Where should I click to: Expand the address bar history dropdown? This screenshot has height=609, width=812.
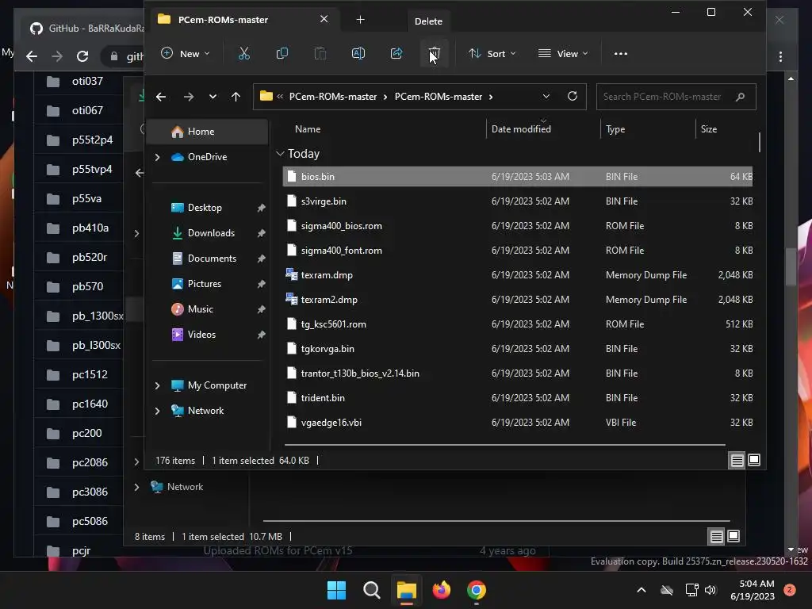546,96
